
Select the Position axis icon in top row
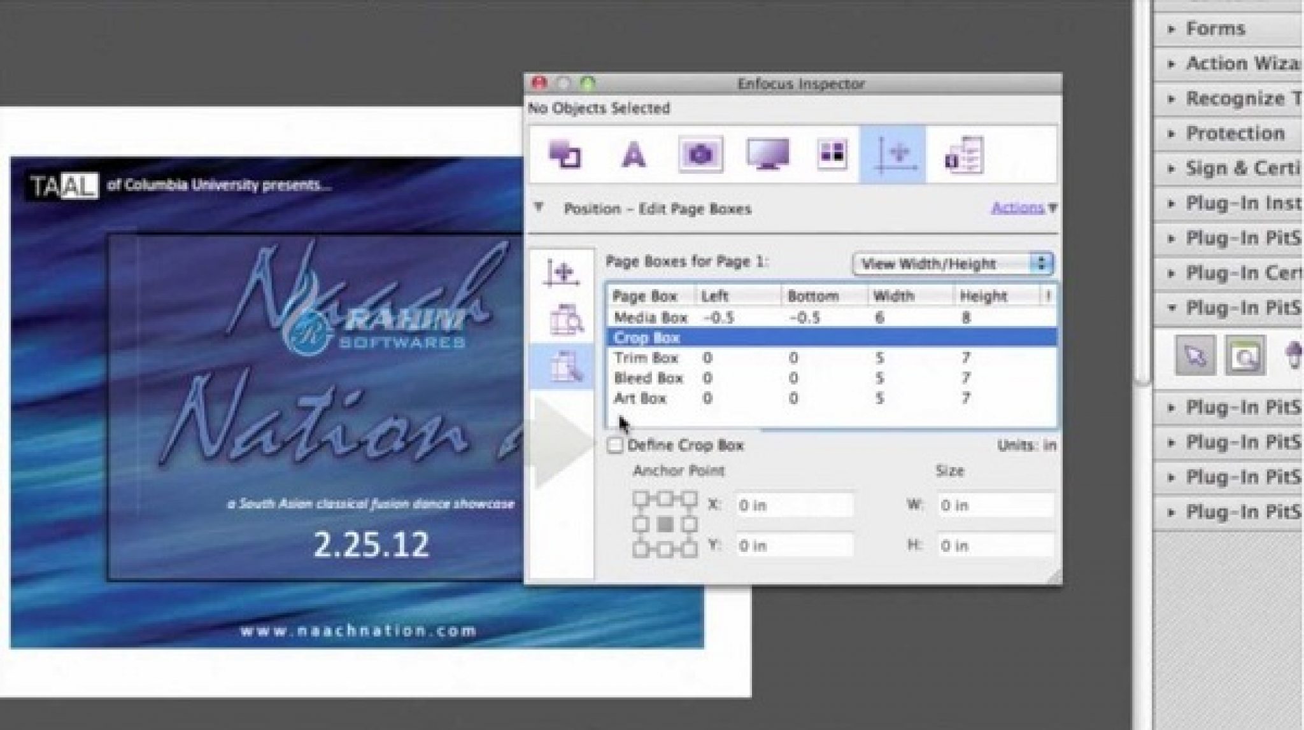(x=893, y=154)
